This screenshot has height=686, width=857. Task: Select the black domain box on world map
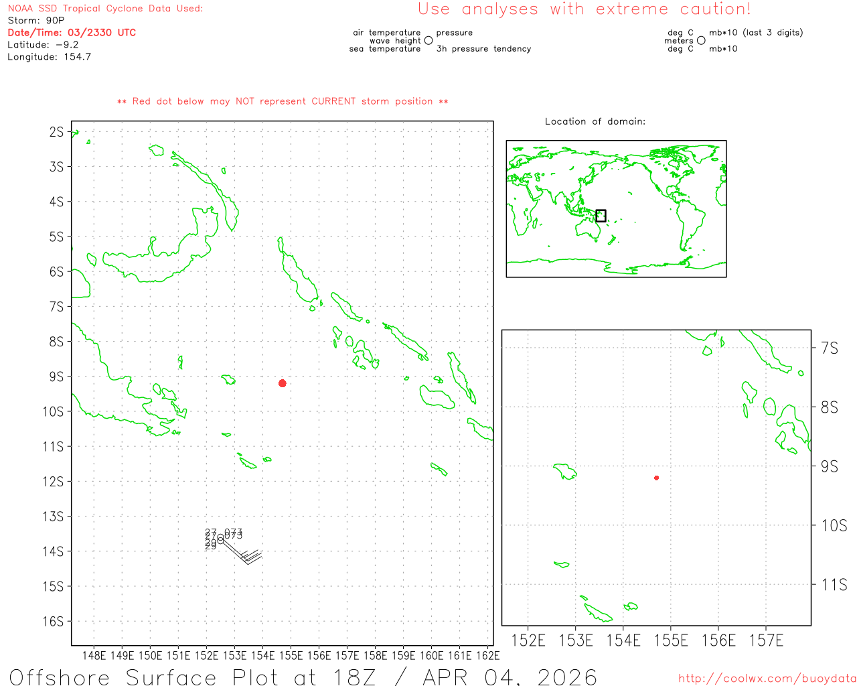(601, 216)
